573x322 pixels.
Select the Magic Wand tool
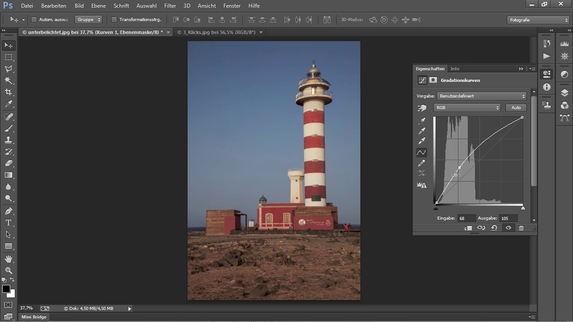coord(9,80)
